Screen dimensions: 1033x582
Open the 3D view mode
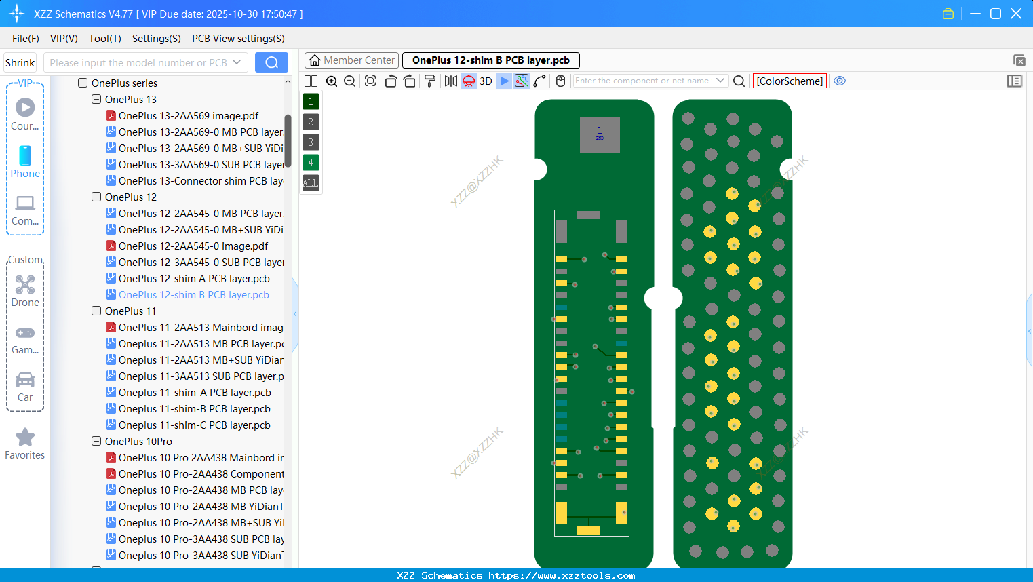pos(486,81)
